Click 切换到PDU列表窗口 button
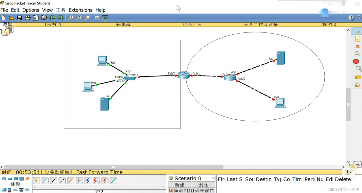This screenshot has width=362, height=193. pos(191,190)
